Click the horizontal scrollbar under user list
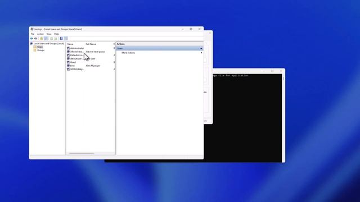Image resolution: width=360 pixels, height=202 pixels. 82,153
